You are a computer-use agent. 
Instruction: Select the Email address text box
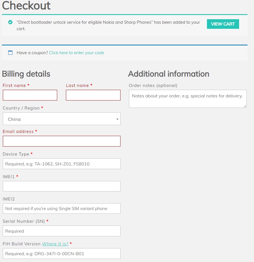[61, 141]
